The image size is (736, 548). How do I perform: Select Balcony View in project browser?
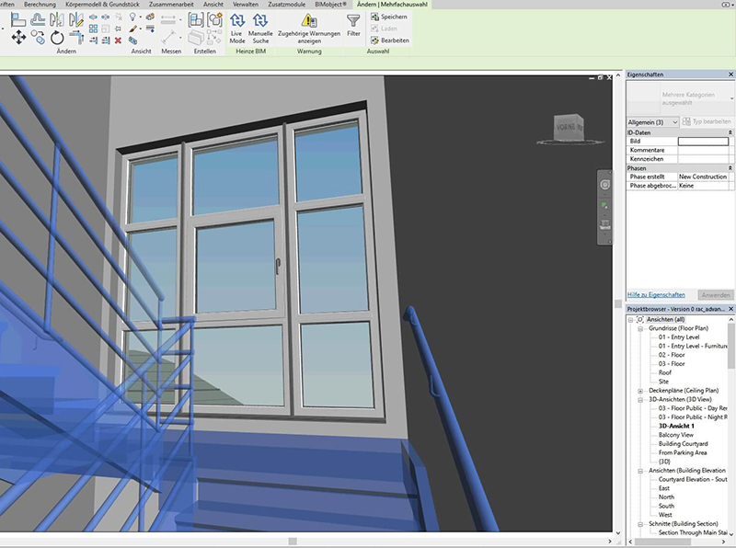676,434
